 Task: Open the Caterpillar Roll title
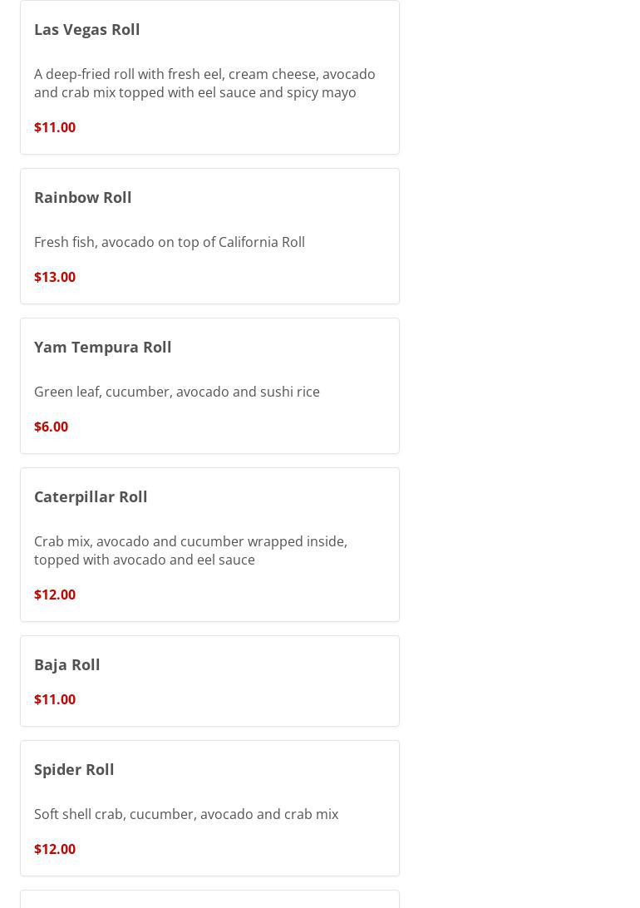click(91, 496)
